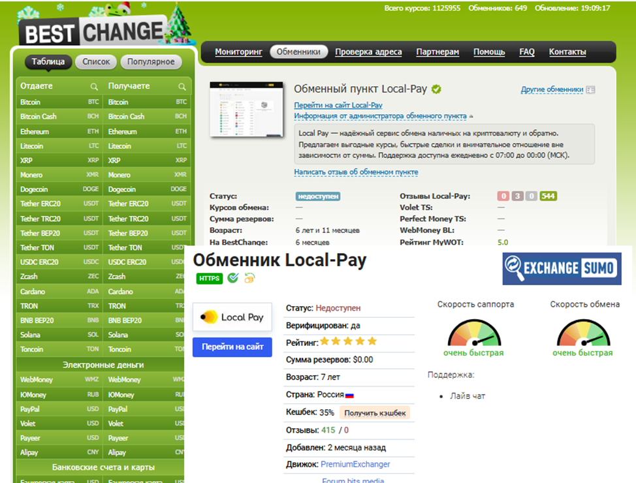The height and width of the screenshot is (483, 636).
Task: Click the 415 positive reviews count
Action: [328, 430]
